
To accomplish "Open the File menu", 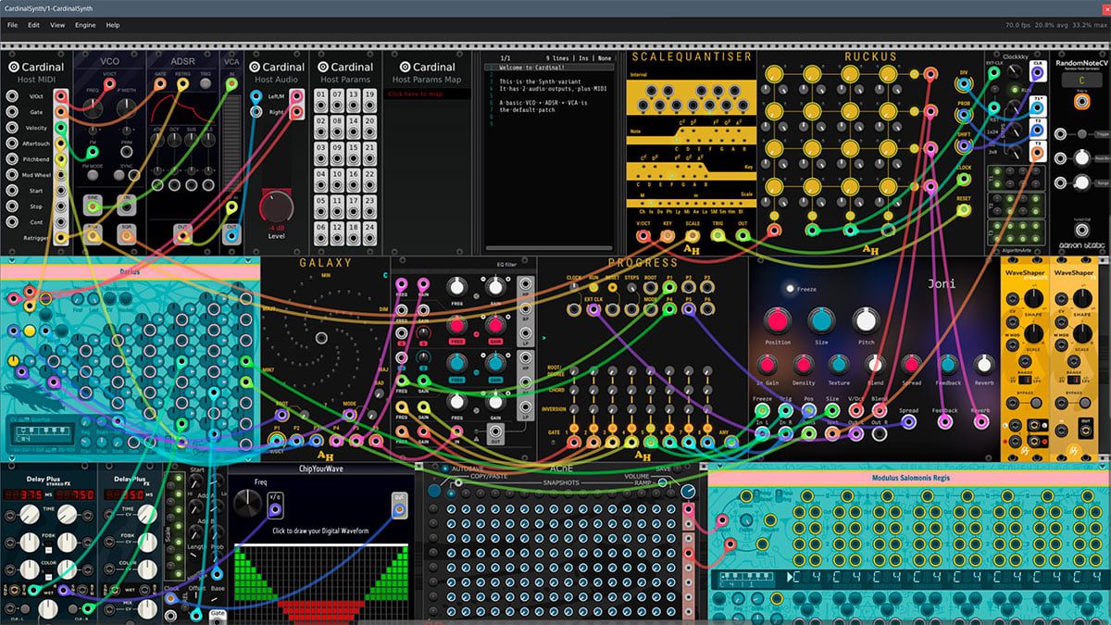I will tap(13, 25).
